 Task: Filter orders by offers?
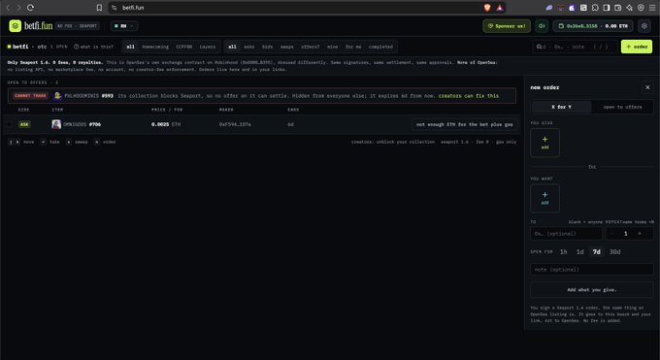pos(311,47)
